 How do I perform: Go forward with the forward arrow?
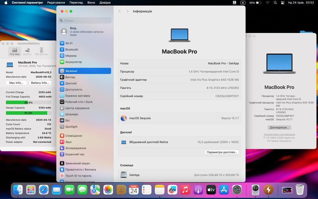click(x=127, y=11)
